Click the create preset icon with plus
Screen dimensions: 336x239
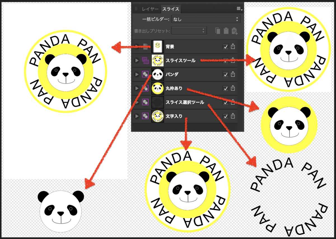pyautogui.click(x=235, y=31)
